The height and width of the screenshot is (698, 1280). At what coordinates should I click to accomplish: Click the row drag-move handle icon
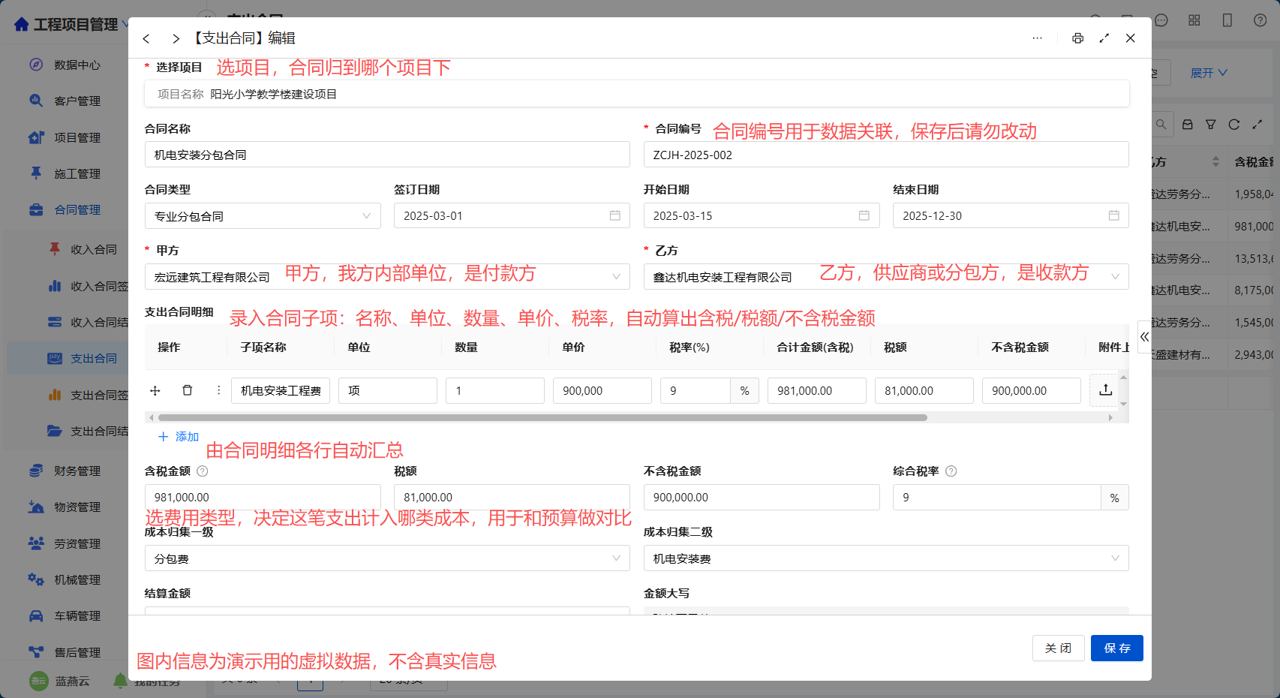point(155,390)
